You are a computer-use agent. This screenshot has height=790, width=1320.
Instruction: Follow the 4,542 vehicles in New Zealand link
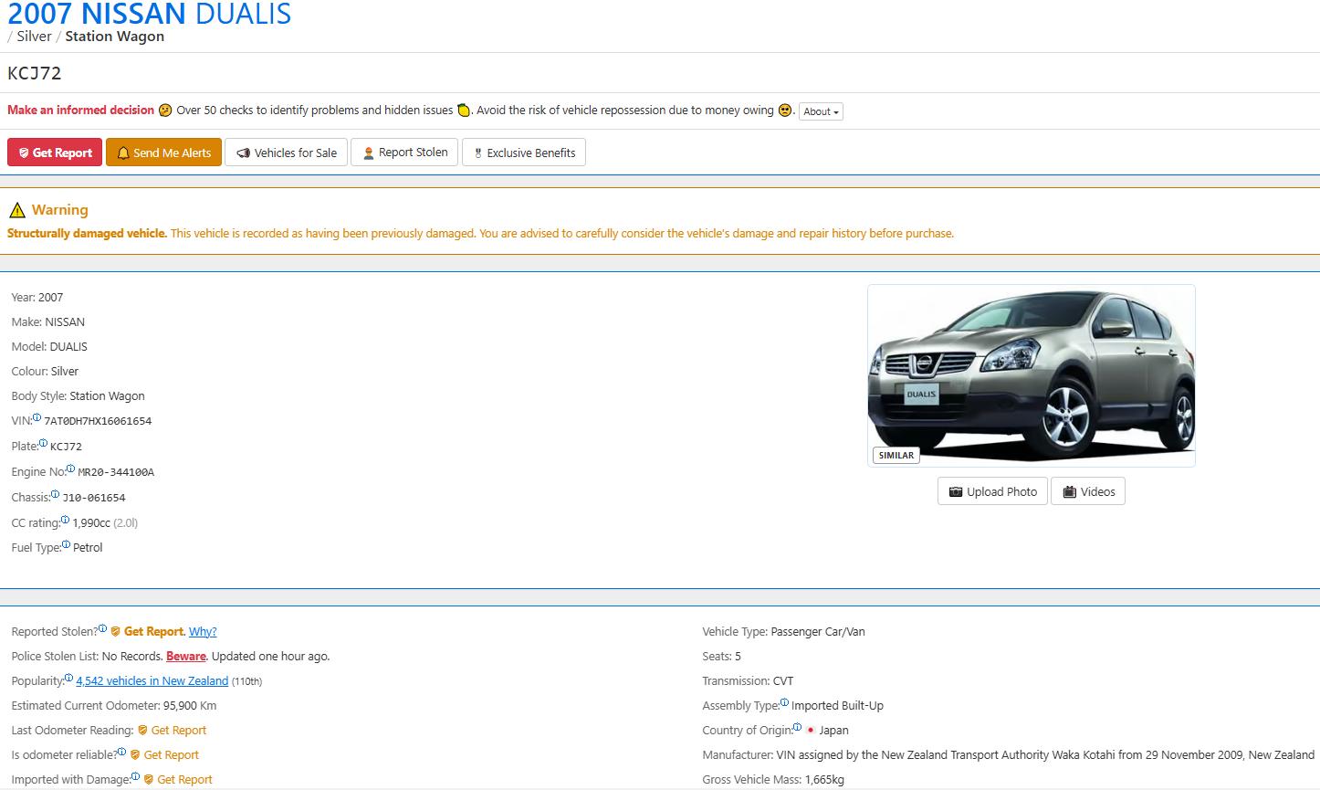pyautogui.click(x=152, y=681)
